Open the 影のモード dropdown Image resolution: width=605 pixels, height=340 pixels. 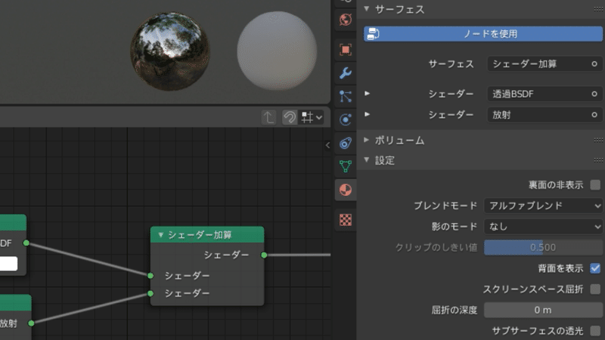pyautogui.click(x=543, y=227)
